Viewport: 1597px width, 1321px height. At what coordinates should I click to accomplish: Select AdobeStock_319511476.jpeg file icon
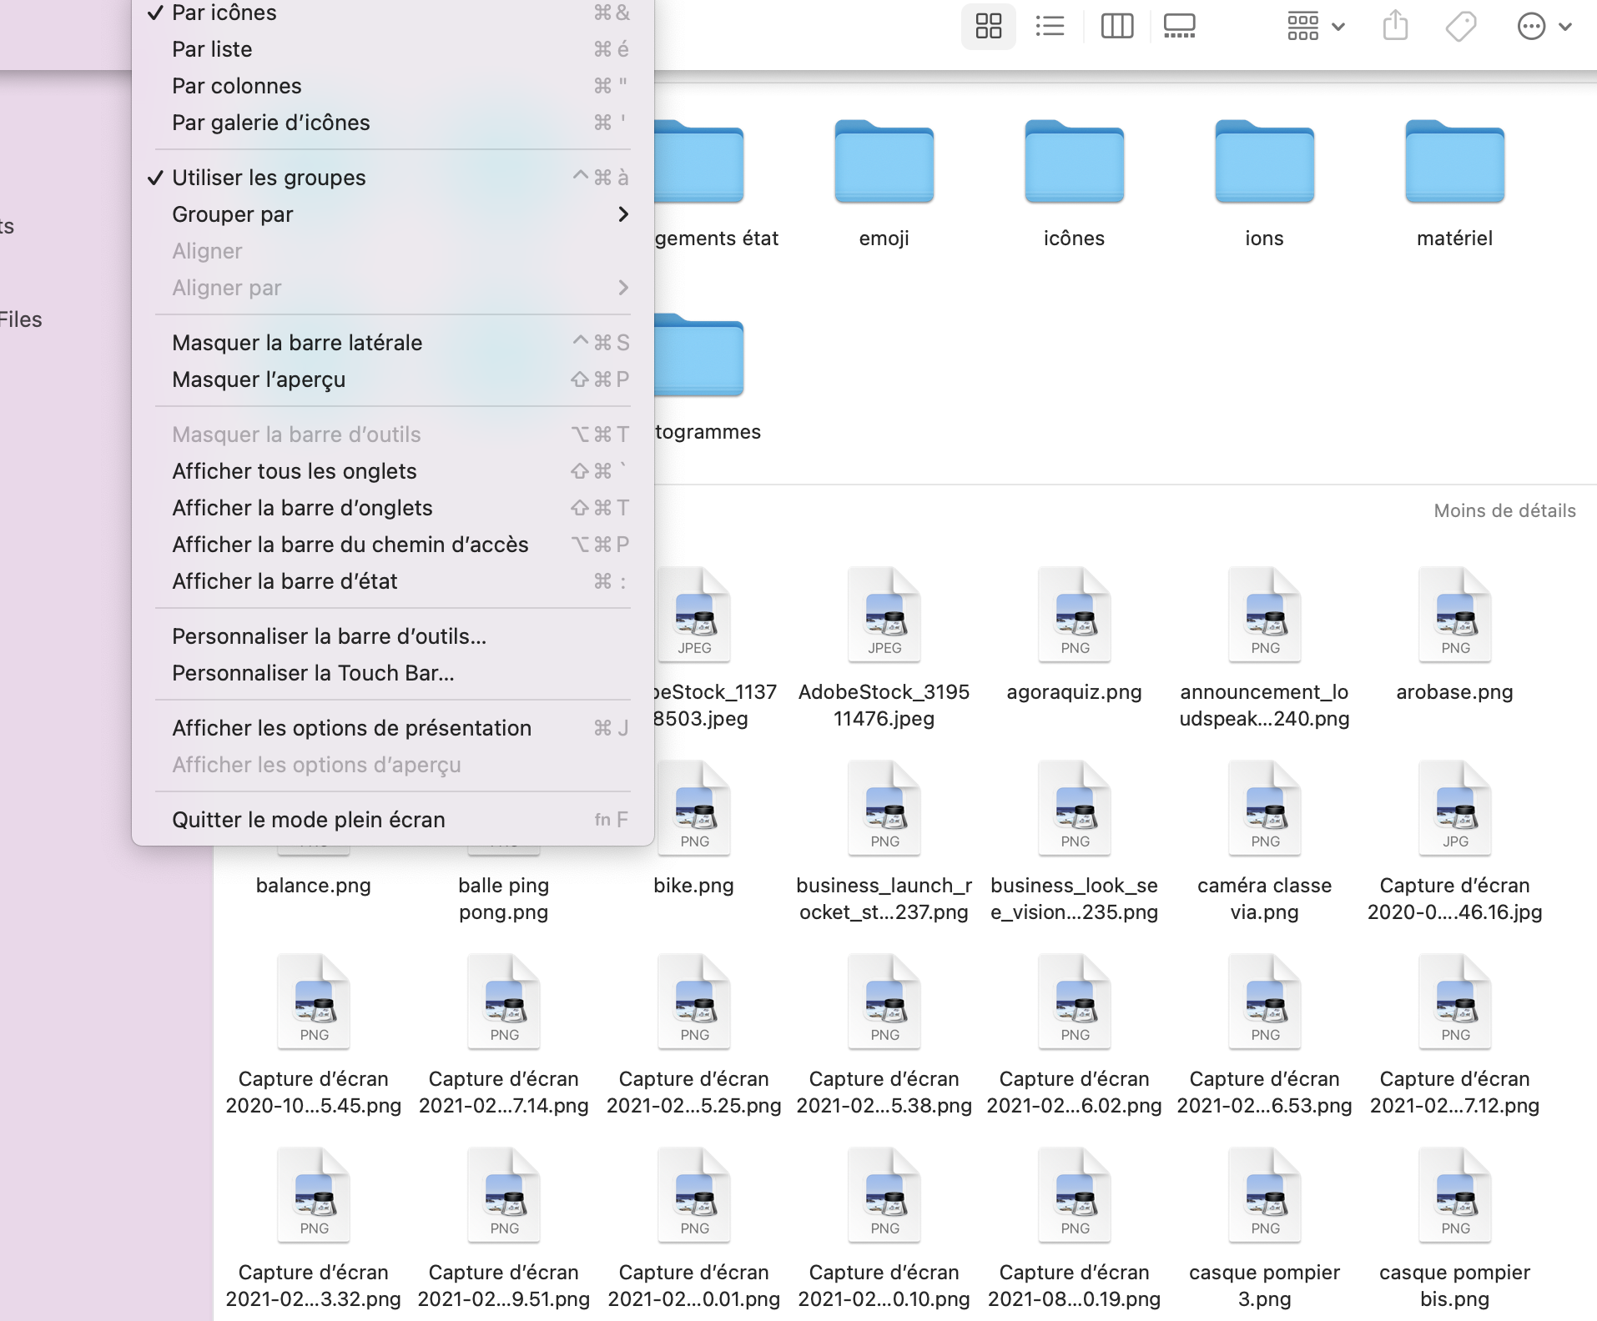click(x=884, y=615)
